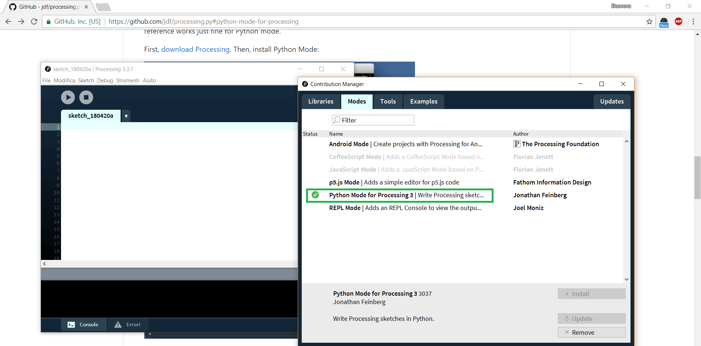The width and height of the screenshot is (701, 346).
Task: Stop the sketch with the stop button
Action: click(86, 97)
